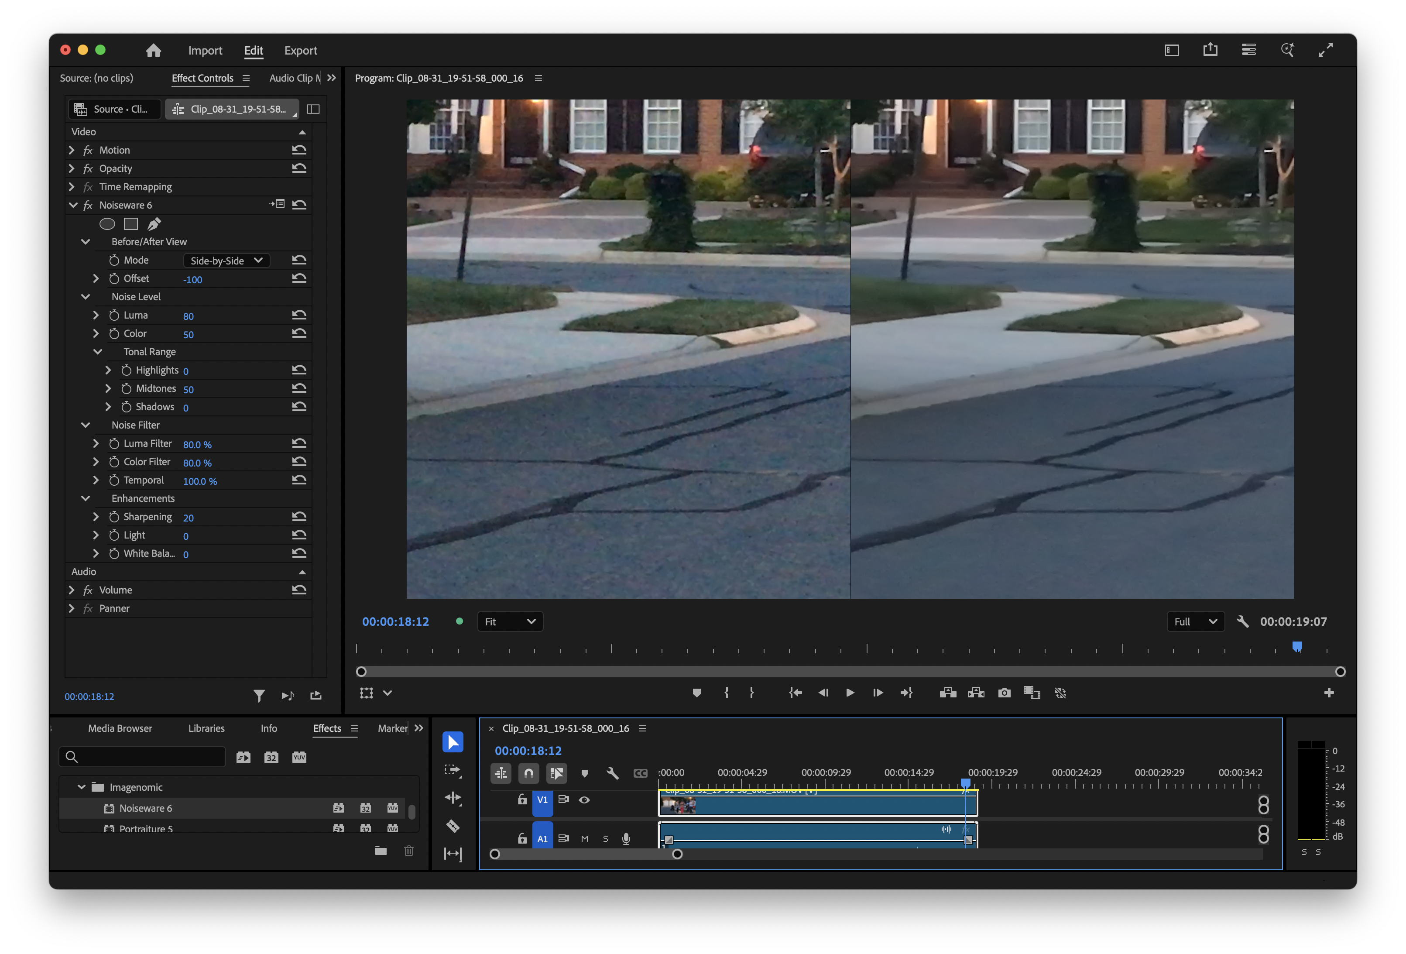The height and width of the screenshot is (954, 1406).
Task: Toggle timeline snapping magnet
Action: tap(529, 773)
